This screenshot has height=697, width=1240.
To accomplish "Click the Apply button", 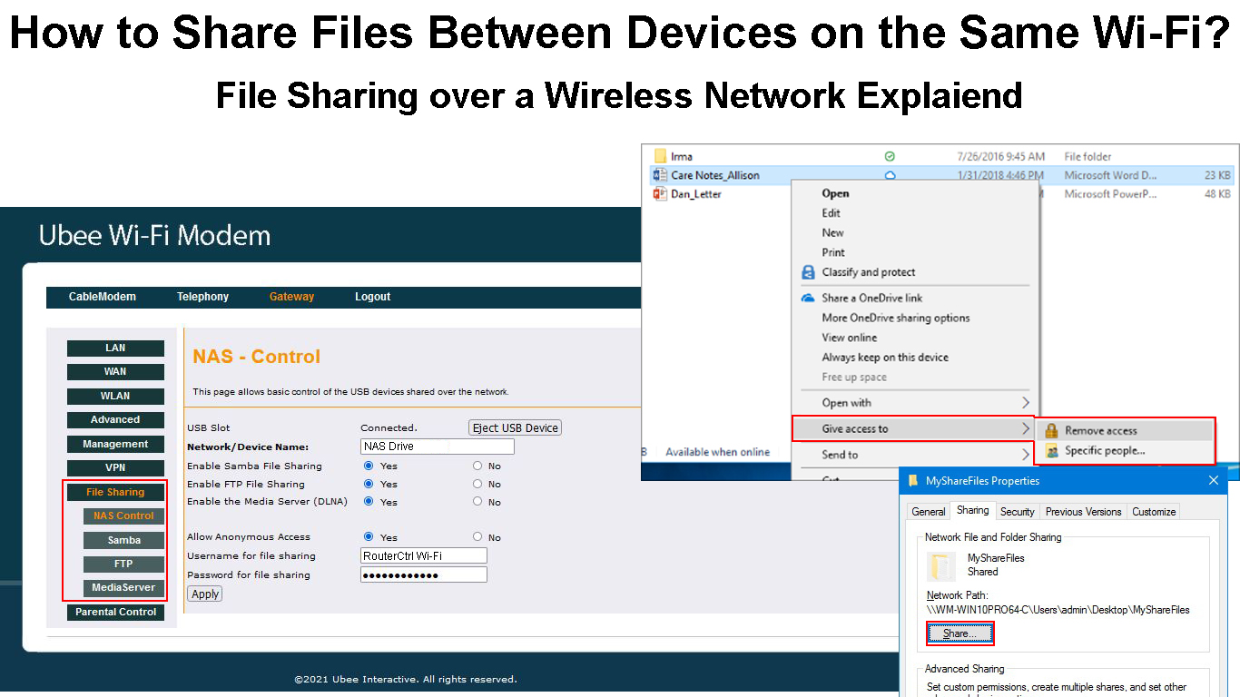I will (x=205, y=594).
